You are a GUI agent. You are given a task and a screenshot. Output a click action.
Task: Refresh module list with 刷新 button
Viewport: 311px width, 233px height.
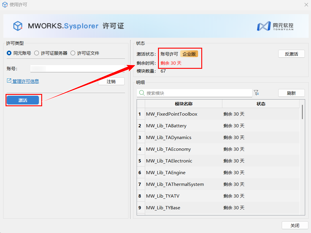pyautogui.click(x=291, y=93)
